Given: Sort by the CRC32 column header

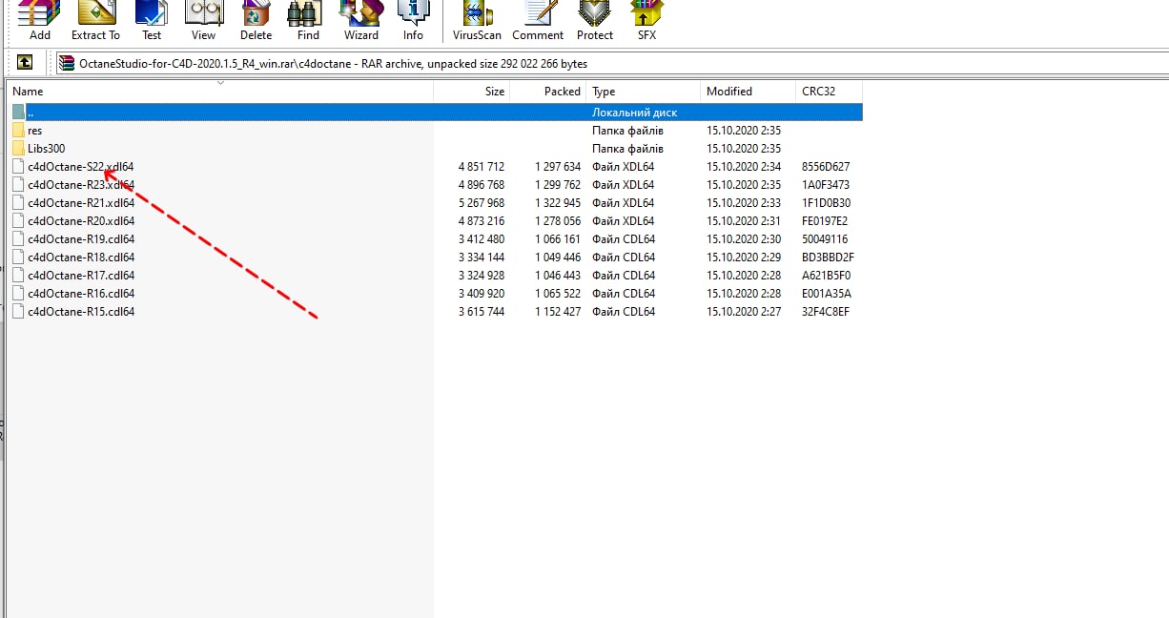Looking at the screenshot, I should [x=830, y=92].
